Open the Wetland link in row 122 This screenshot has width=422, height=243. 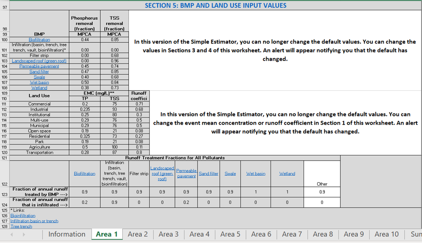[x=287, y=174]
